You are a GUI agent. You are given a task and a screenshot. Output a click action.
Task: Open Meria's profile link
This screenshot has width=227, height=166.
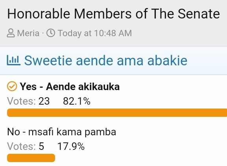click(28, 33)
